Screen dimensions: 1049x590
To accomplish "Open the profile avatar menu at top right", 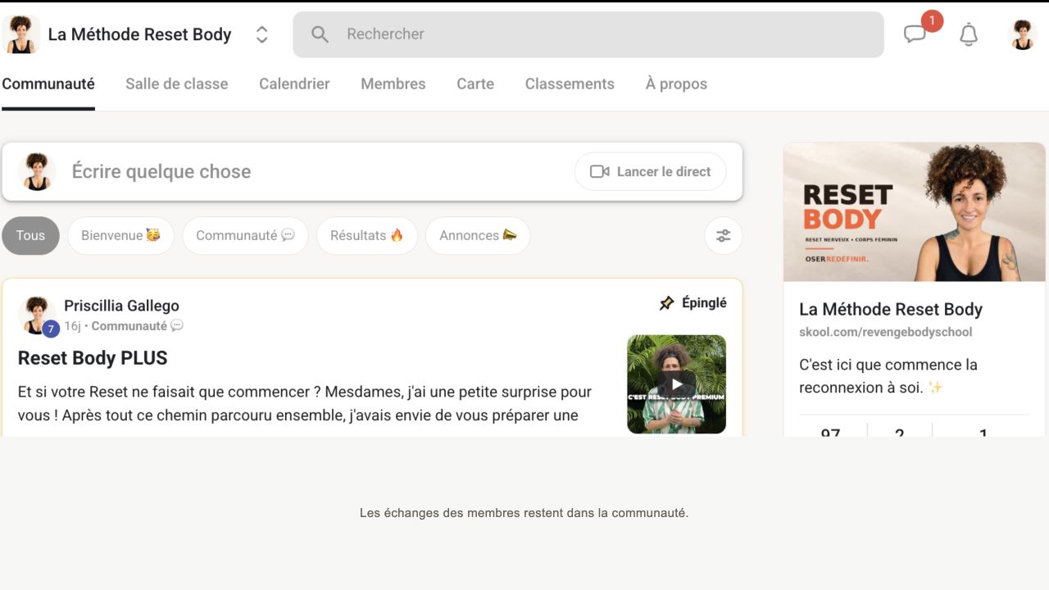I will click(x=1022, y=34).
